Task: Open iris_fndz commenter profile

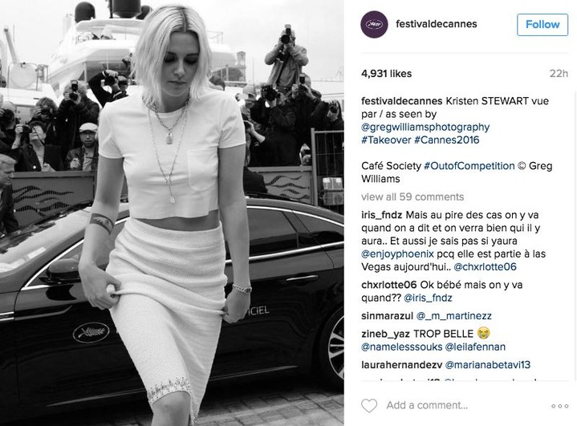Action: (x=382, y=215)
